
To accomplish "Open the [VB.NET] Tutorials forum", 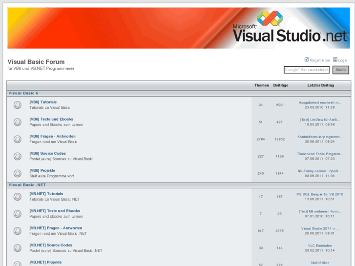I will click(x=46, y=194).
